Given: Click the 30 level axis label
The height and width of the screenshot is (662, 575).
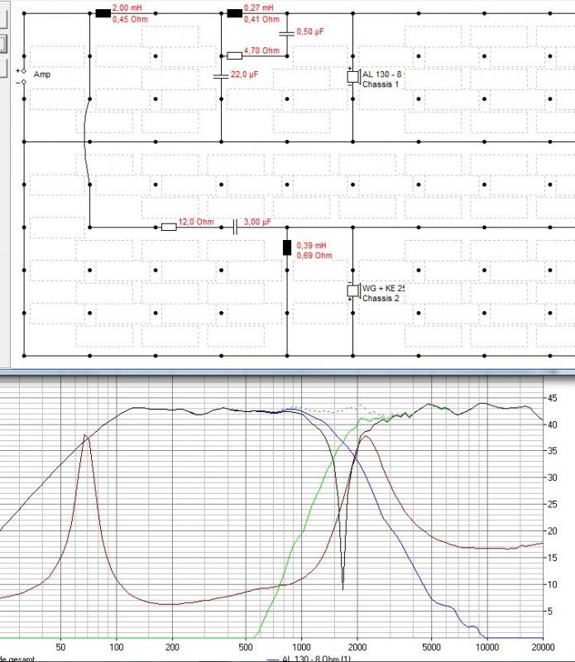Looking at the screenshot, I should pos(552,478).
